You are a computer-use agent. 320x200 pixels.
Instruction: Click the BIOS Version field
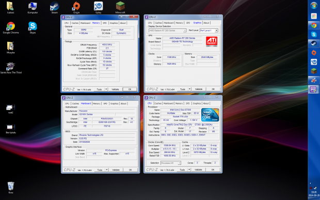point(107,139)
